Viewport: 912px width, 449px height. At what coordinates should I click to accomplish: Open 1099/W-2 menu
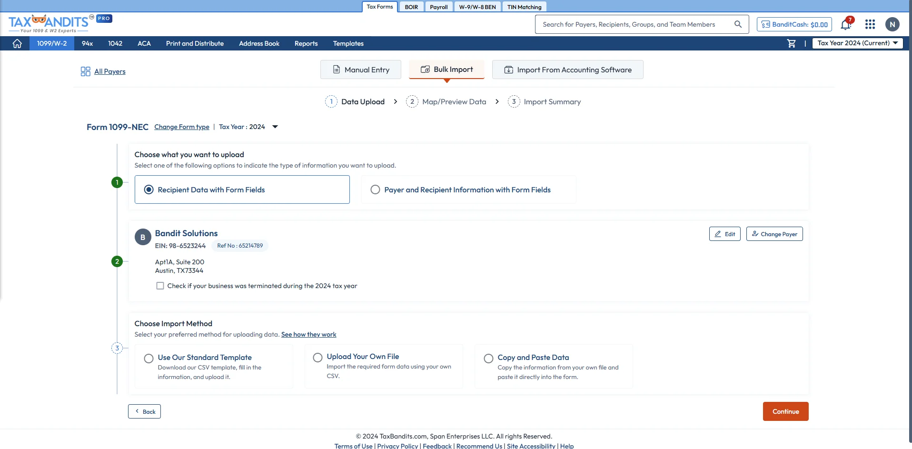coord(52,43)
